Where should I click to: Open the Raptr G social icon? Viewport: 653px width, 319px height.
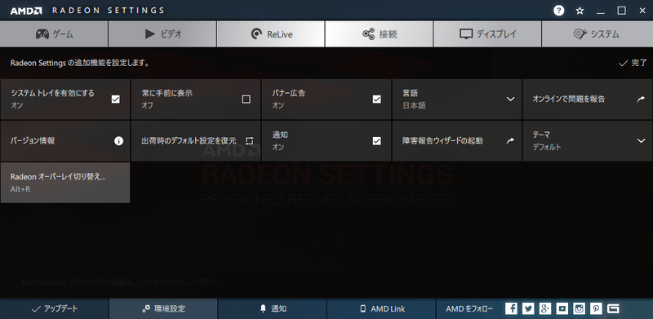[x=613, y=308]
